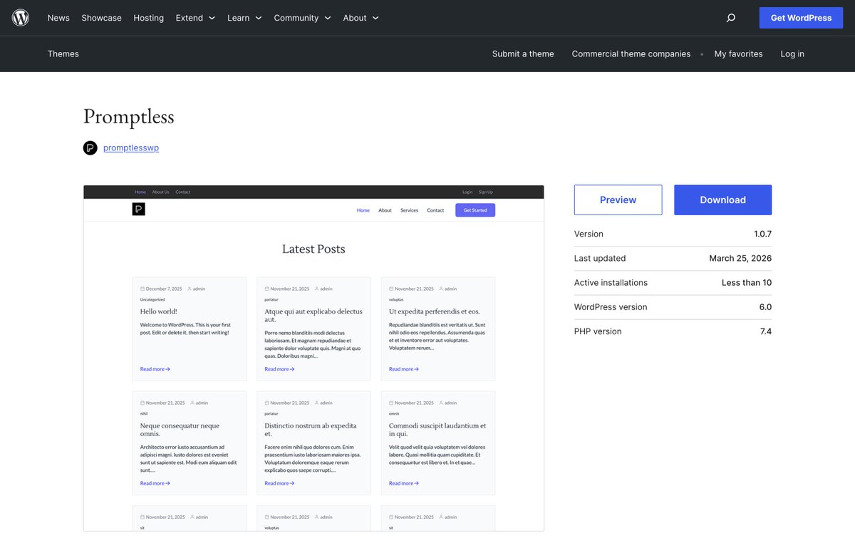Screen dimensions: 855x558
Task: Open the search magnifier icon
Action: pyautogui.click(x=730, y=18)
